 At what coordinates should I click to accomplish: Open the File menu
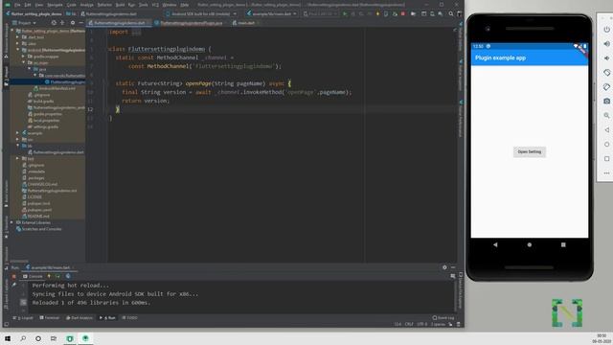coord(17,5)
